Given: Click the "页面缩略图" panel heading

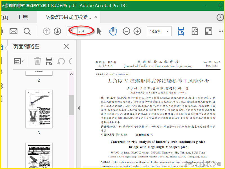Looking at the screenshot, I should pos(26,46).
